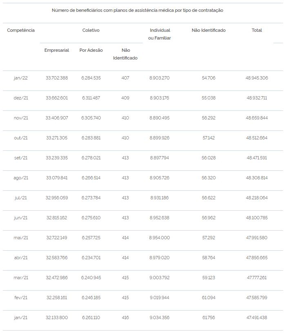
Task: Click the jun/21 row label
Action: click(x=21, y=218)
